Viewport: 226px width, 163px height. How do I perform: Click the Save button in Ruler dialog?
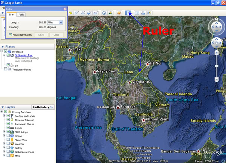coord(41,35)
